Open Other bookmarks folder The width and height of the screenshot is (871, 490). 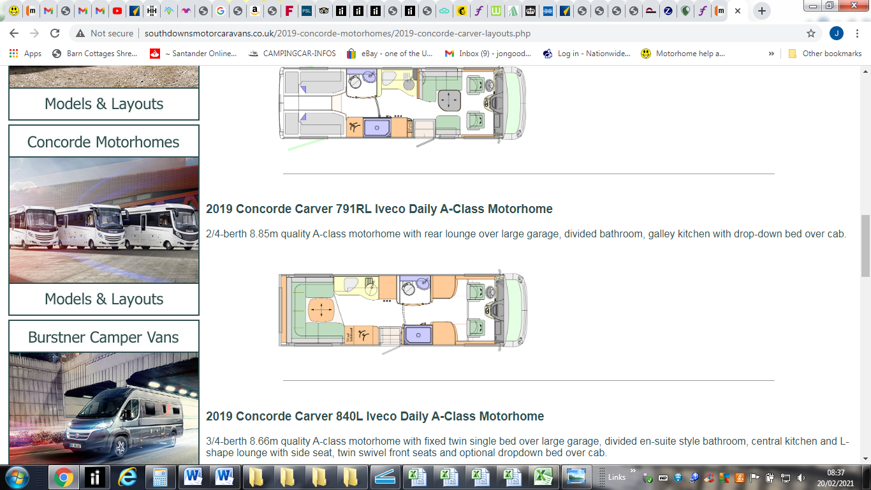pyautogui.click(x=824, y=54)
